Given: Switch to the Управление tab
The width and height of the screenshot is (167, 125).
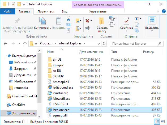Looking at the screenshot, I should [98, 11].
